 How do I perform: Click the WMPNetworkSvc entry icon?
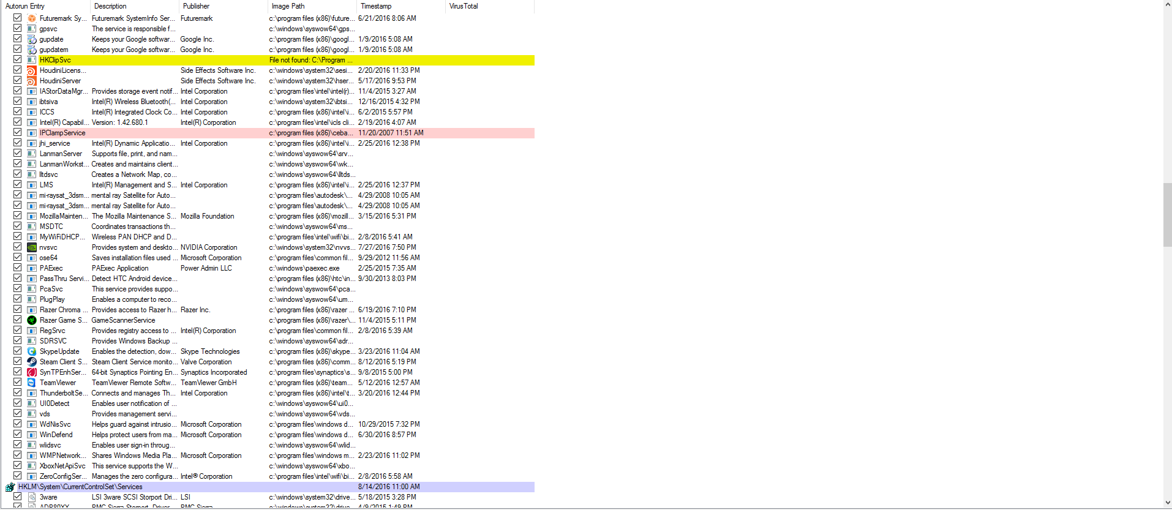(32, 456)
